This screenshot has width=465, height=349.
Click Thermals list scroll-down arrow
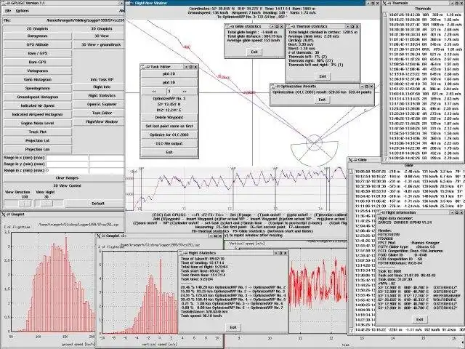click(385, 159)
